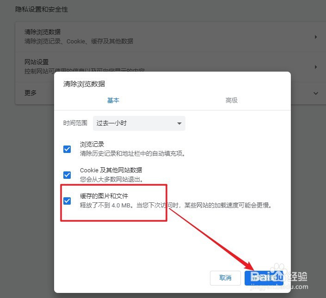This screenshot has width=326, height=298.
Task: Click the 缓存的图片和文件 label
Action: click(104, 196)
